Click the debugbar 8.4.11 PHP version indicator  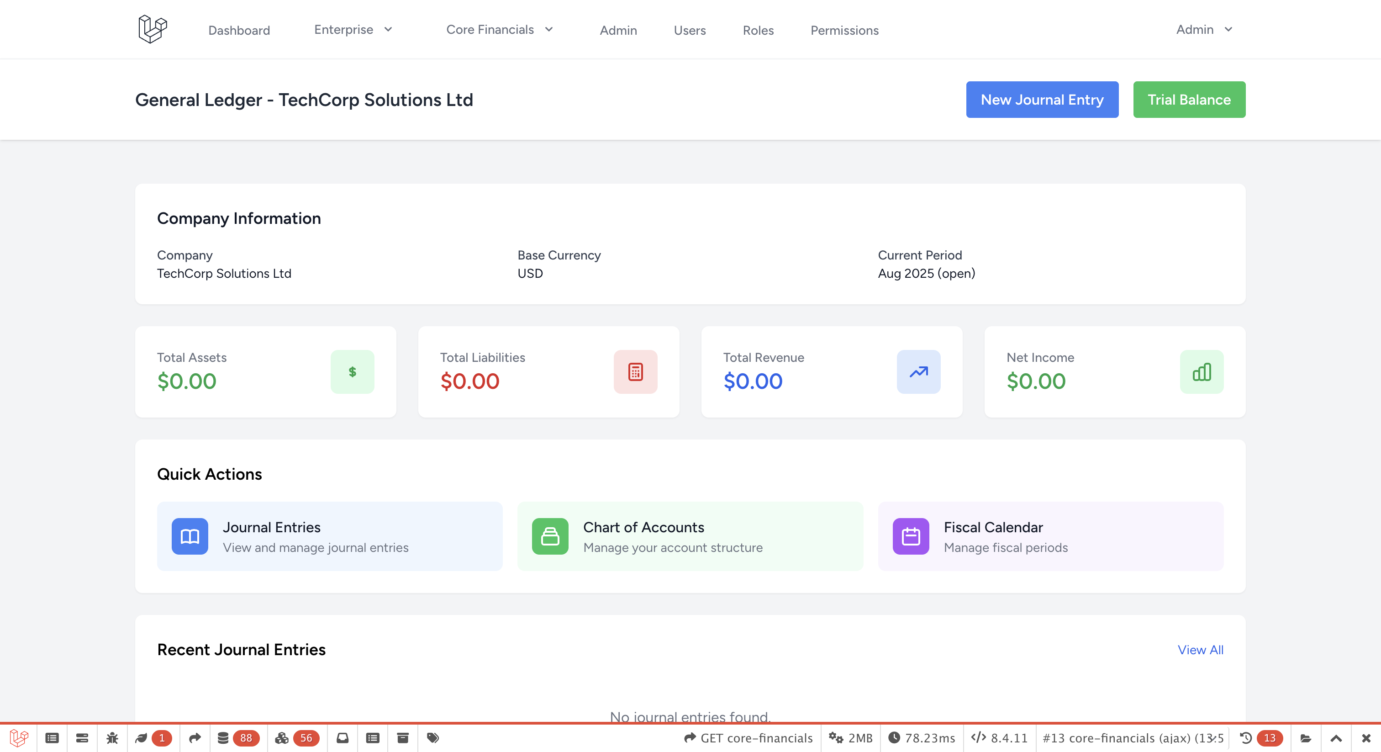pos(999,738)
